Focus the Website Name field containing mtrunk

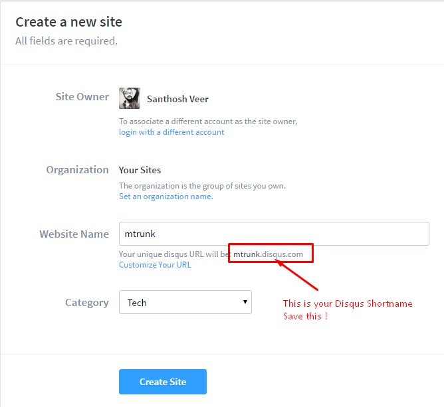click(273, 234)
